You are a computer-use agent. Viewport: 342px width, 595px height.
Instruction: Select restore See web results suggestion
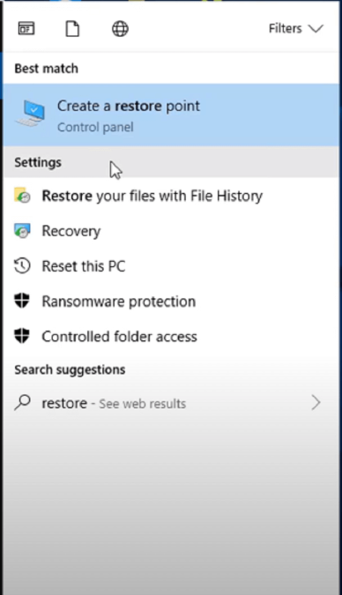click(171, 403)
